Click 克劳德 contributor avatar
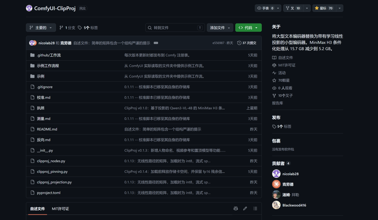The width and height of the screenshot is (378, 220). click(x=276, y=184)
